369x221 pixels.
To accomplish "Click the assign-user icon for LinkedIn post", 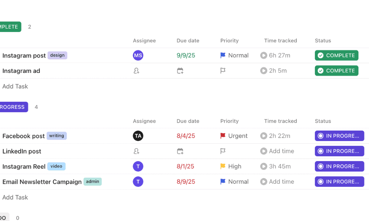I will tap(137, 151).
